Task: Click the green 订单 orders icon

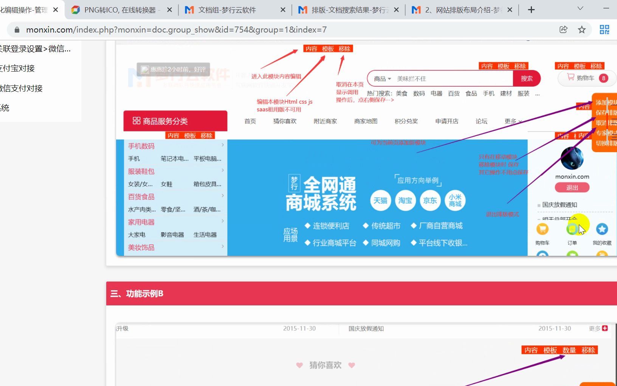Action: tap(572, 229)
